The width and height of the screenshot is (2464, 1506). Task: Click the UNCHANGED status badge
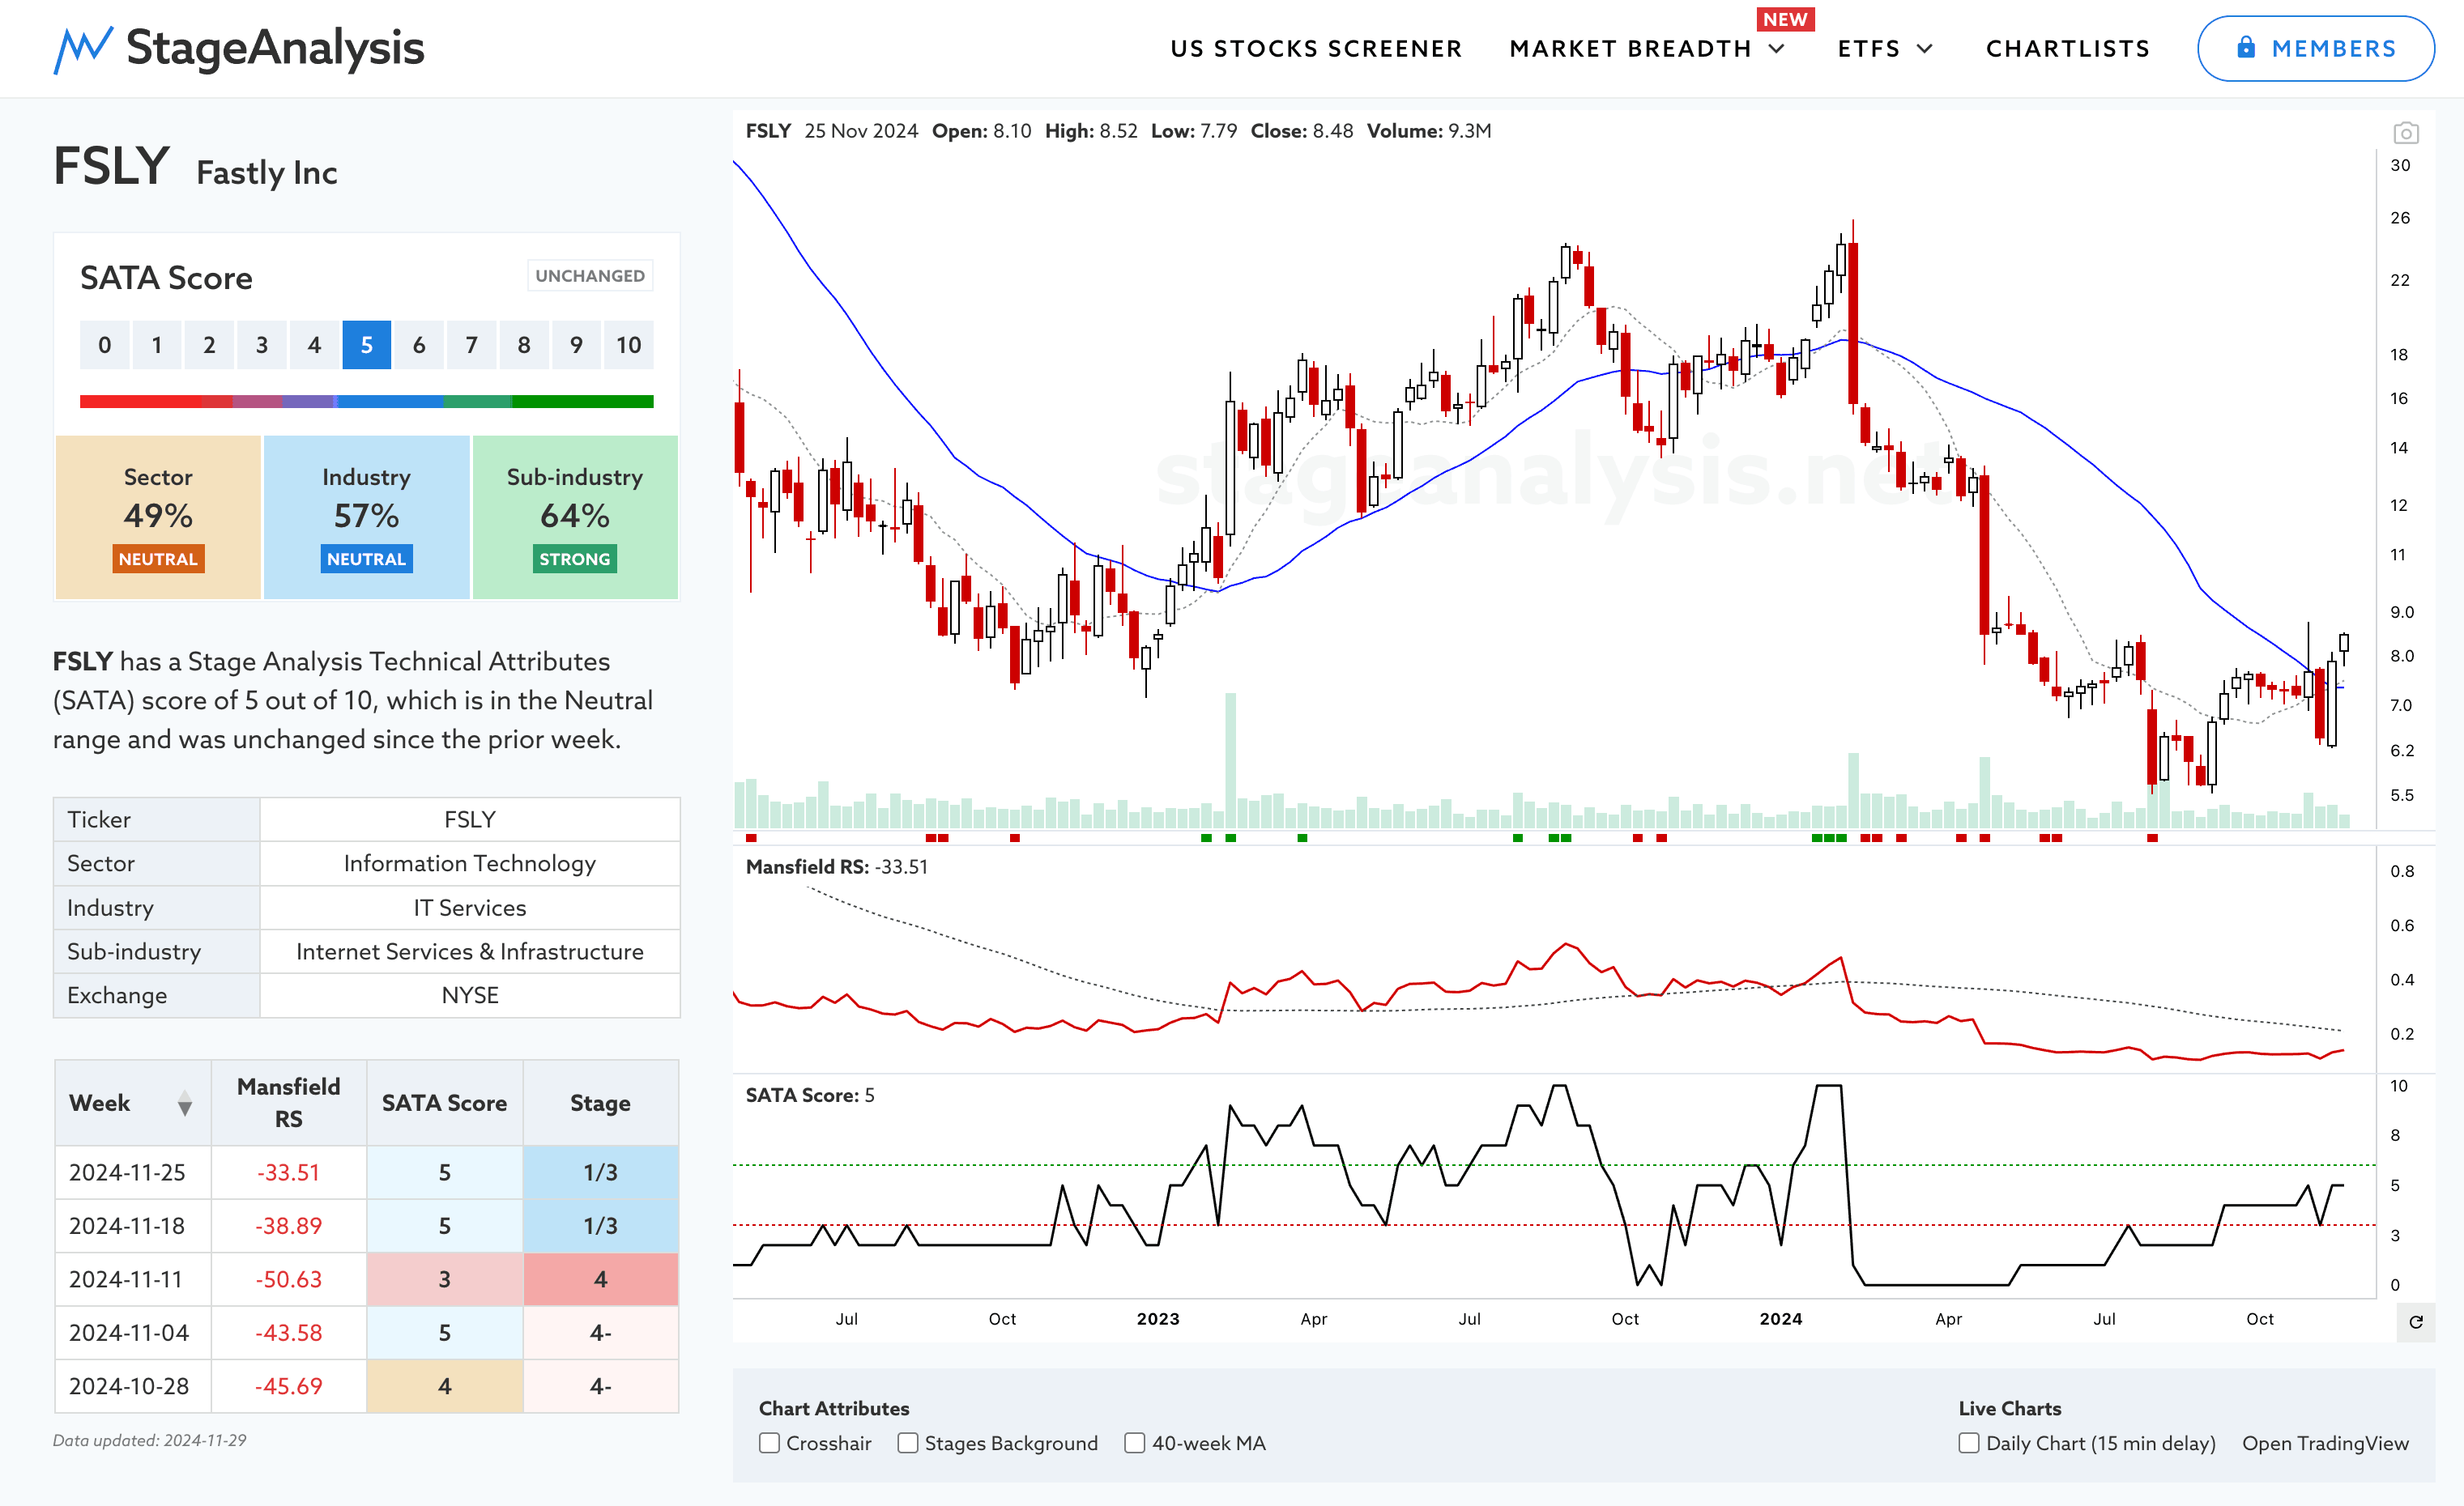point(590,274)
